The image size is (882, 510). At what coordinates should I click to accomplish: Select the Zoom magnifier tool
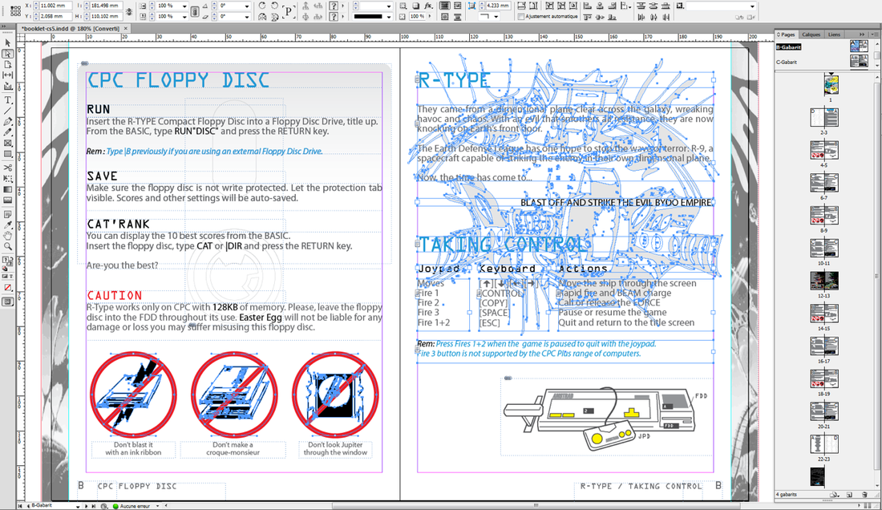(x=8, y=246)
